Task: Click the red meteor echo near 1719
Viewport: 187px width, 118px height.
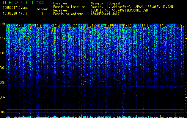Action: tap(160, 87)
